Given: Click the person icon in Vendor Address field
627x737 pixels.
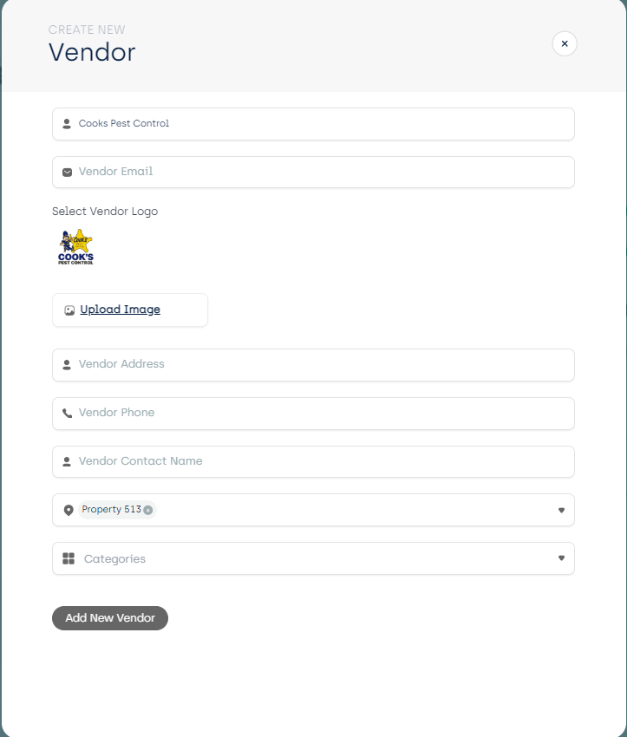Looking at the screenshot, I should coord(67,365).
